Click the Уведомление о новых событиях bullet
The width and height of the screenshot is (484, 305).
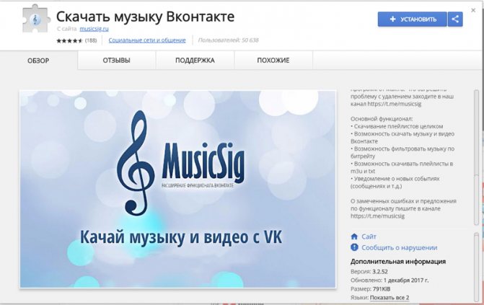click(395, 182)
